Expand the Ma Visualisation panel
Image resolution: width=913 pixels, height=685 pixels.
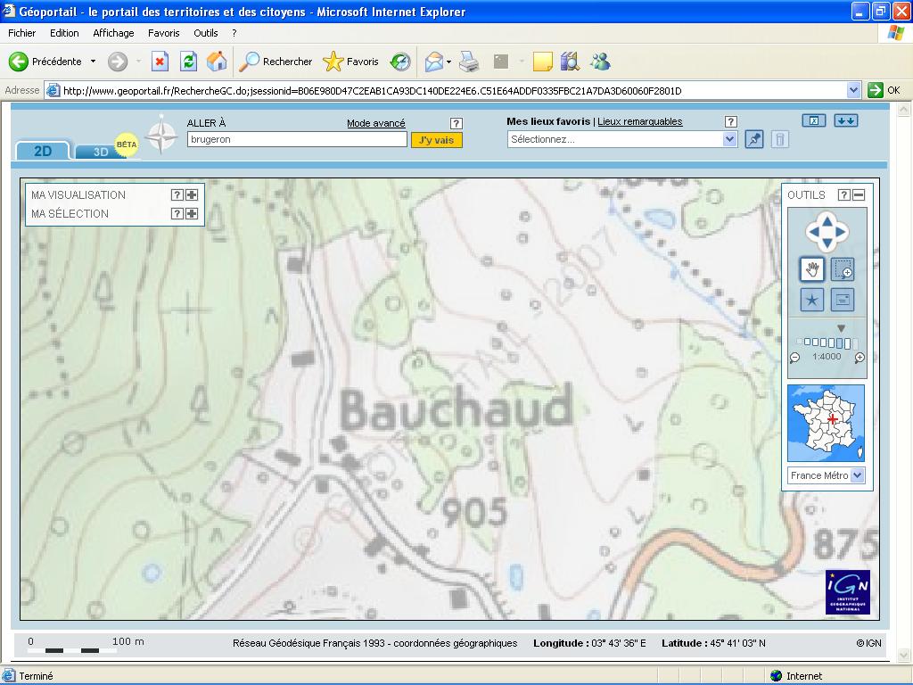pos(191,195)
